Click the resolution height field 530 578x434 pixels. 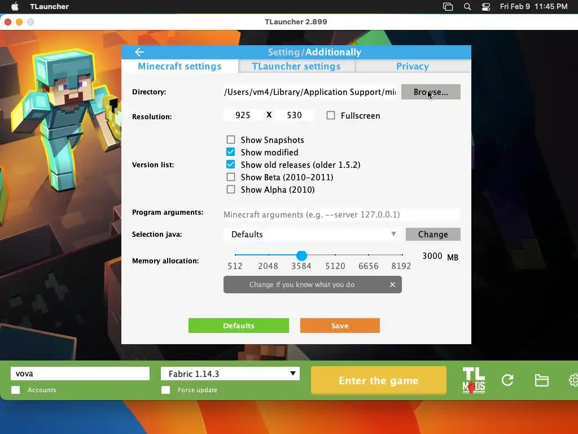coord(295,115)
